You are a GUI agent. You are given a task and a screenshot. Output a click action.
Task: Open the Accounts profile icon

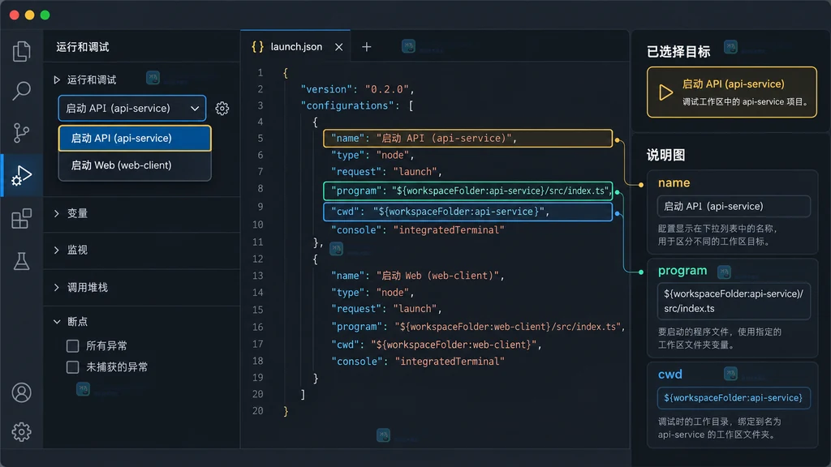(x=21, y=392)
